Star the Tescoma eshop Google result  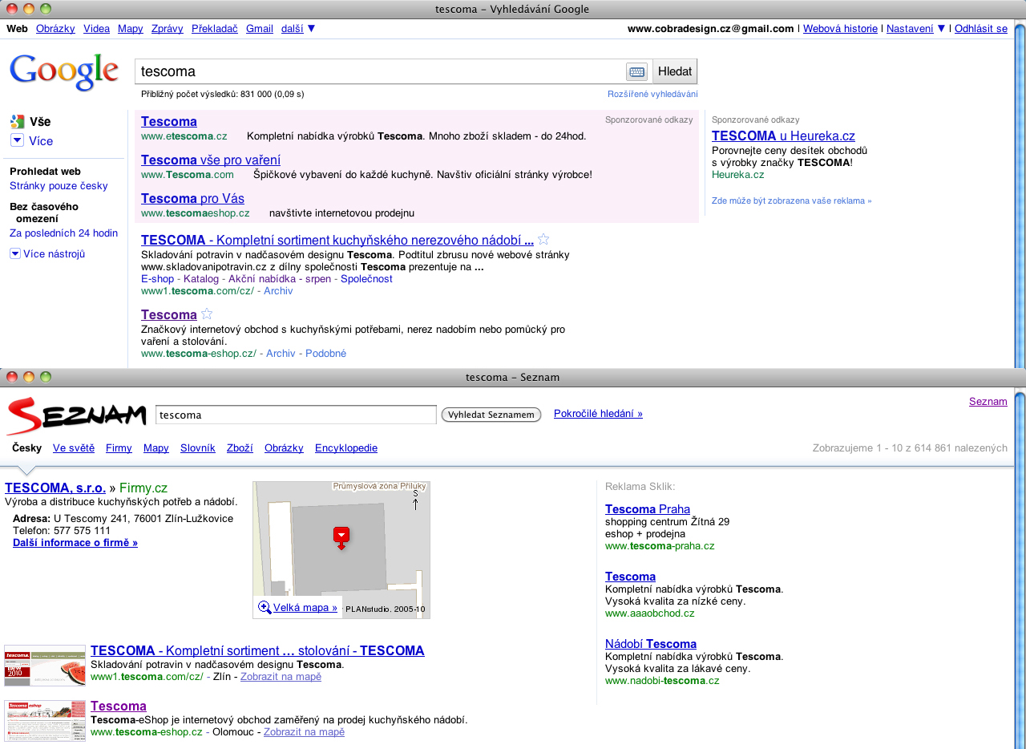(207, 314)
